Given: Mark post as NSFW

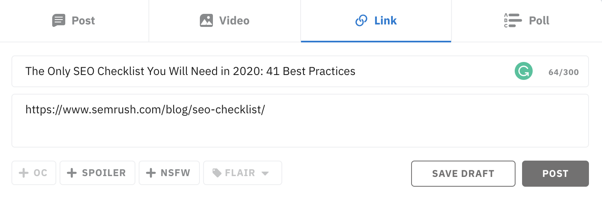Looking at the screenshot, I should 169,173.
